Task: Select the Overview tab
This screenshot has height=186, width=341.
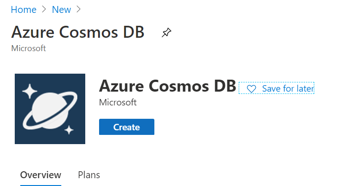Action: click(41, 175)
